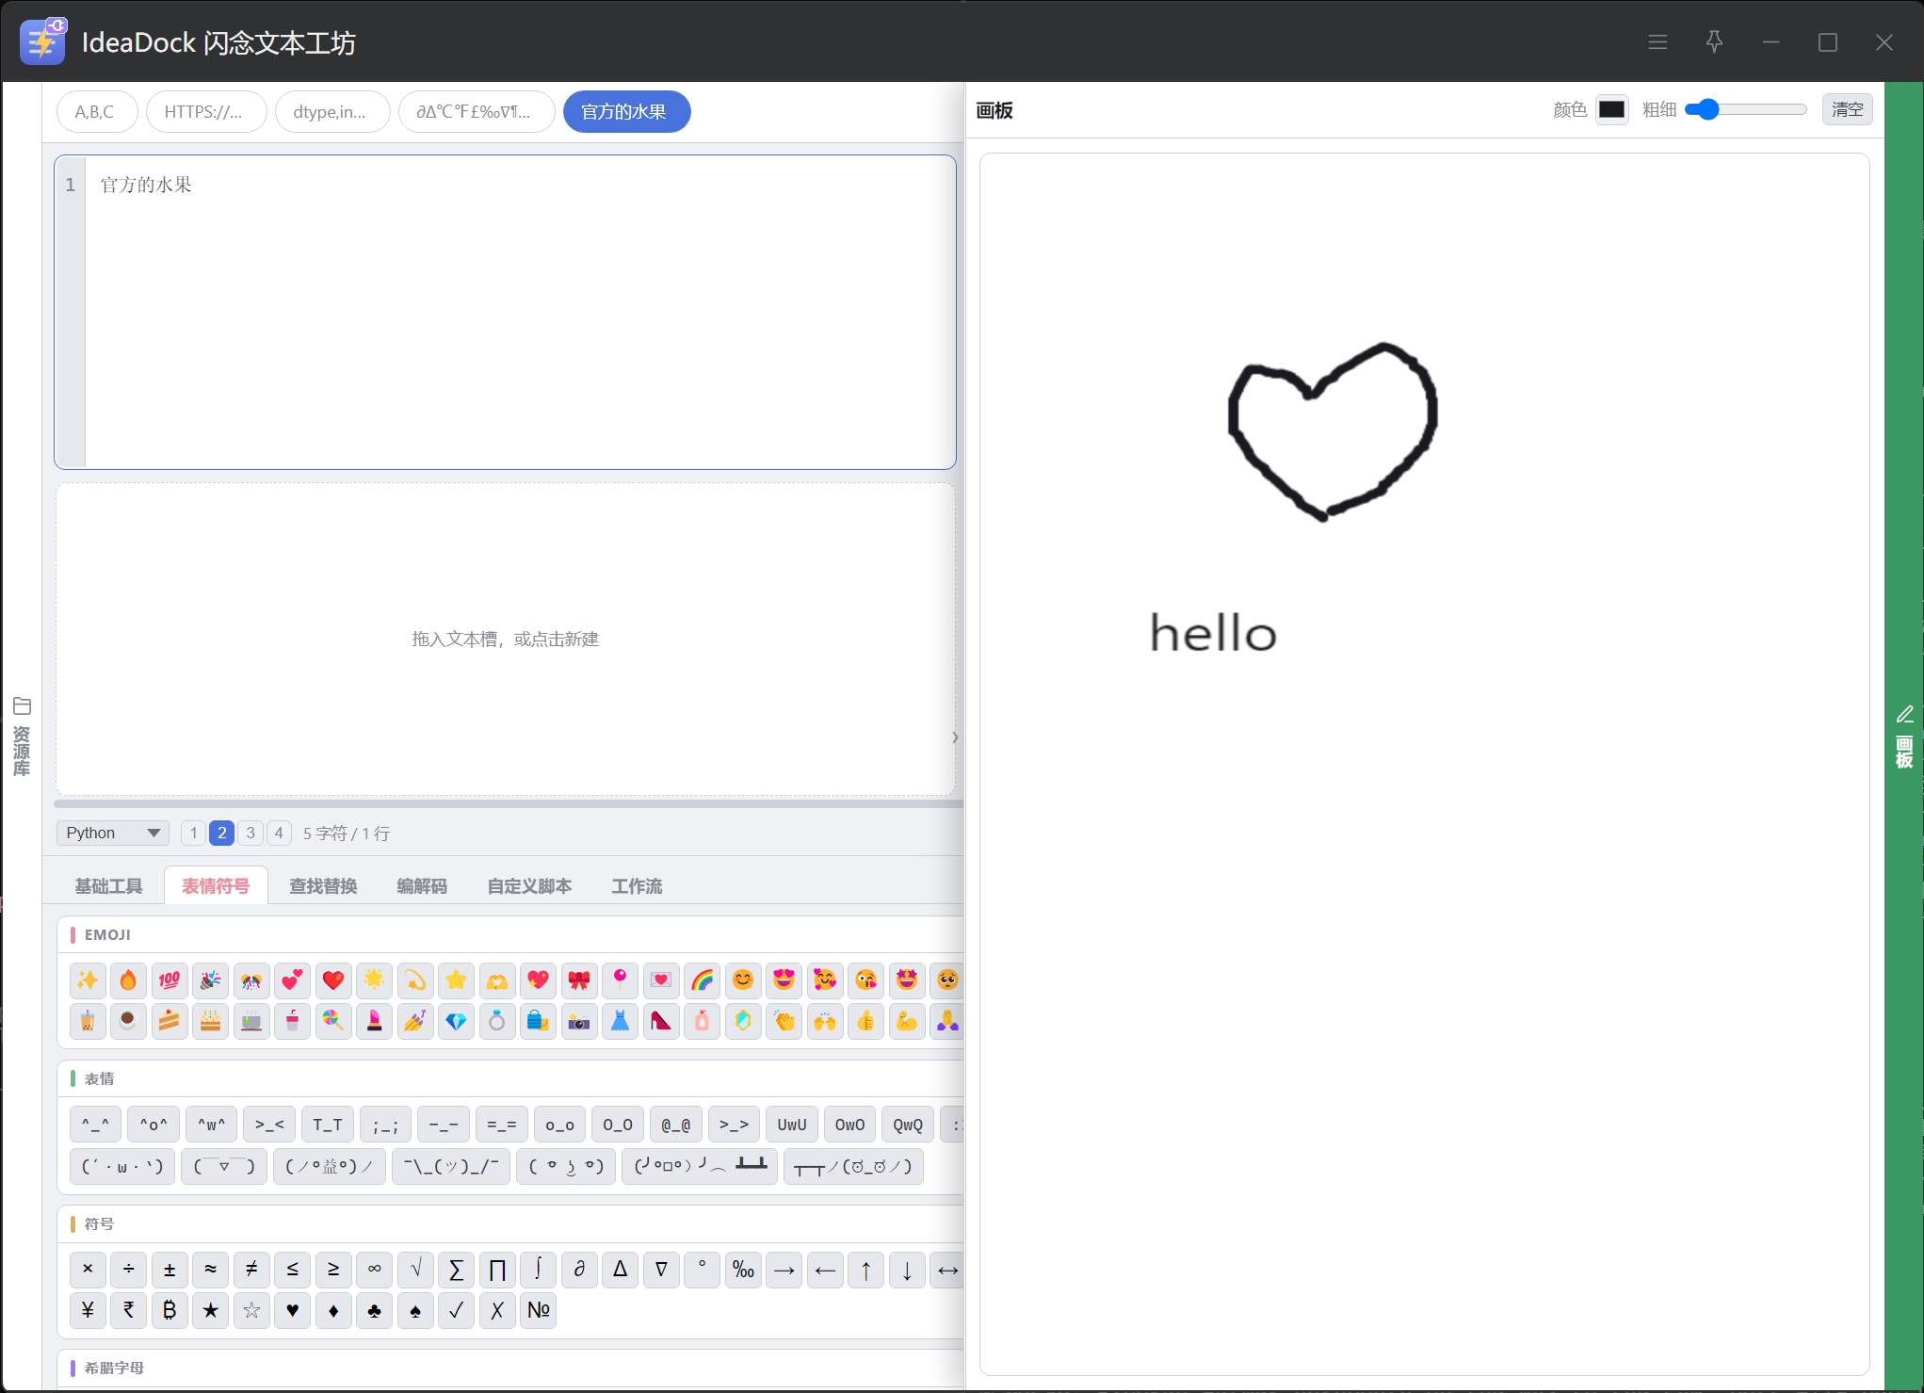
Task: Insert the red heart emoji
Action: coord(332,980)
